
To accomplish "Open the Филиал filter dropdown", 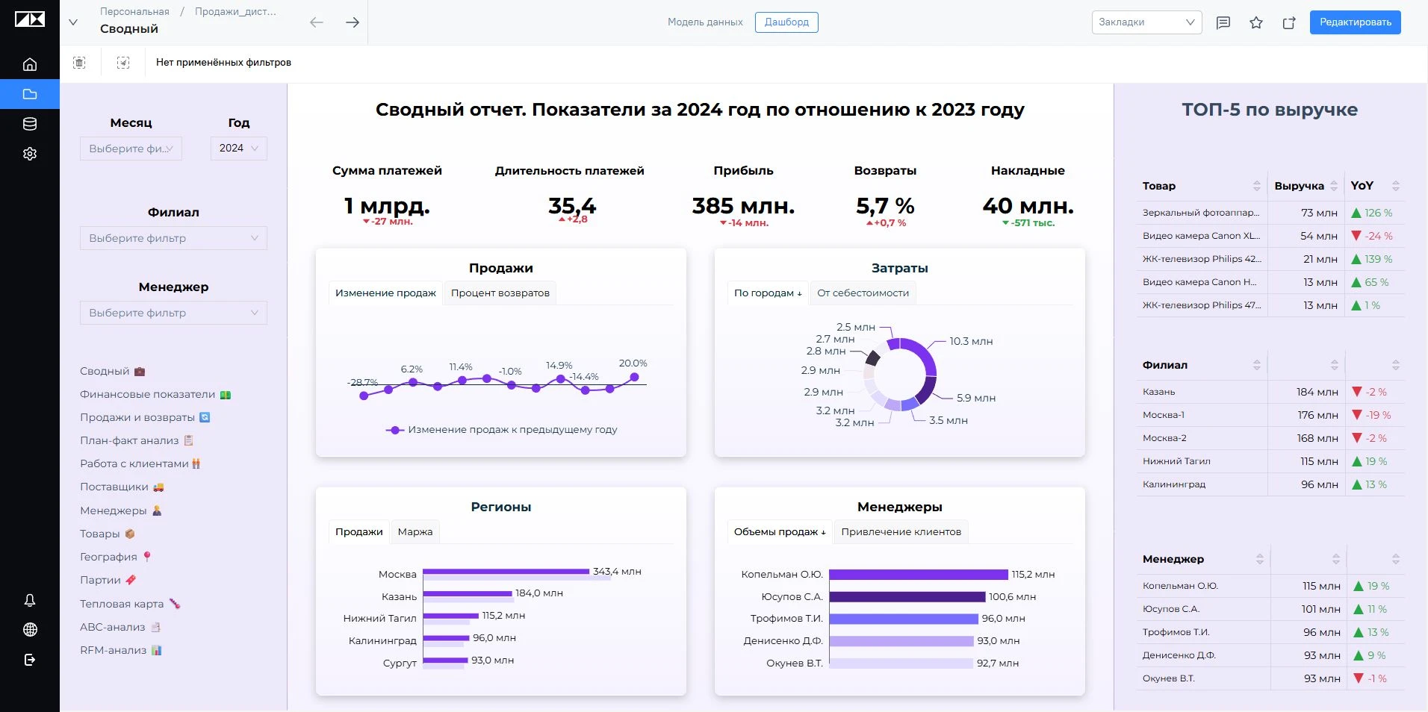I will [173, 238].
